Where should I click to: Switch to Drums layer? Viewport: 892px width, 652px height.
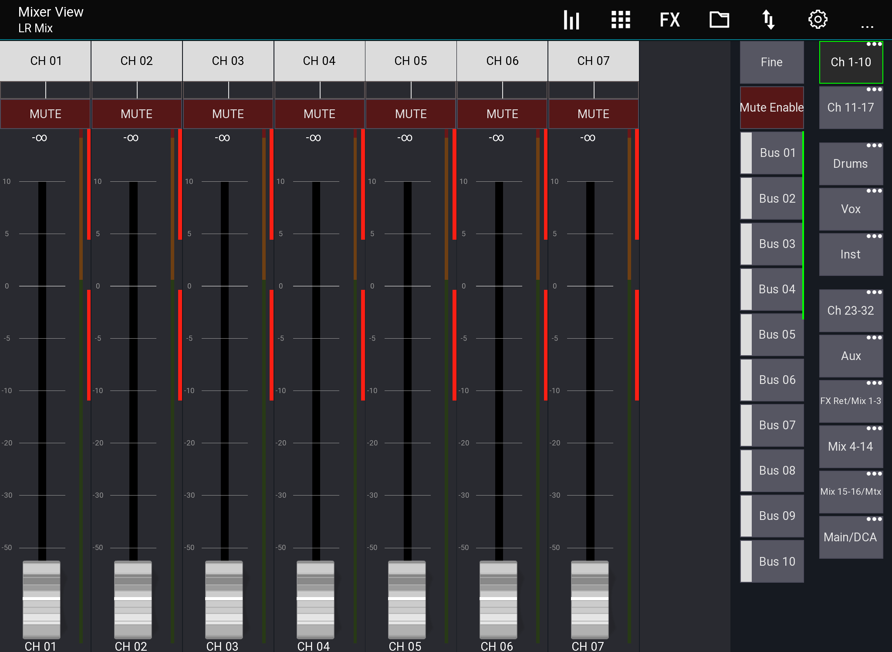coord(851,164)
